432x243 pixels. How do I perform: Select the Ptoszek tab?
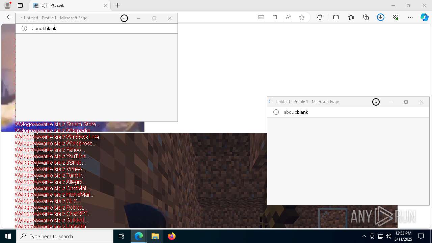point(70,5)
